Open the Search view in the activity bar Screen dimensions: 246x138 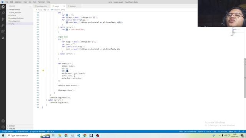click(x=3, y=13)
